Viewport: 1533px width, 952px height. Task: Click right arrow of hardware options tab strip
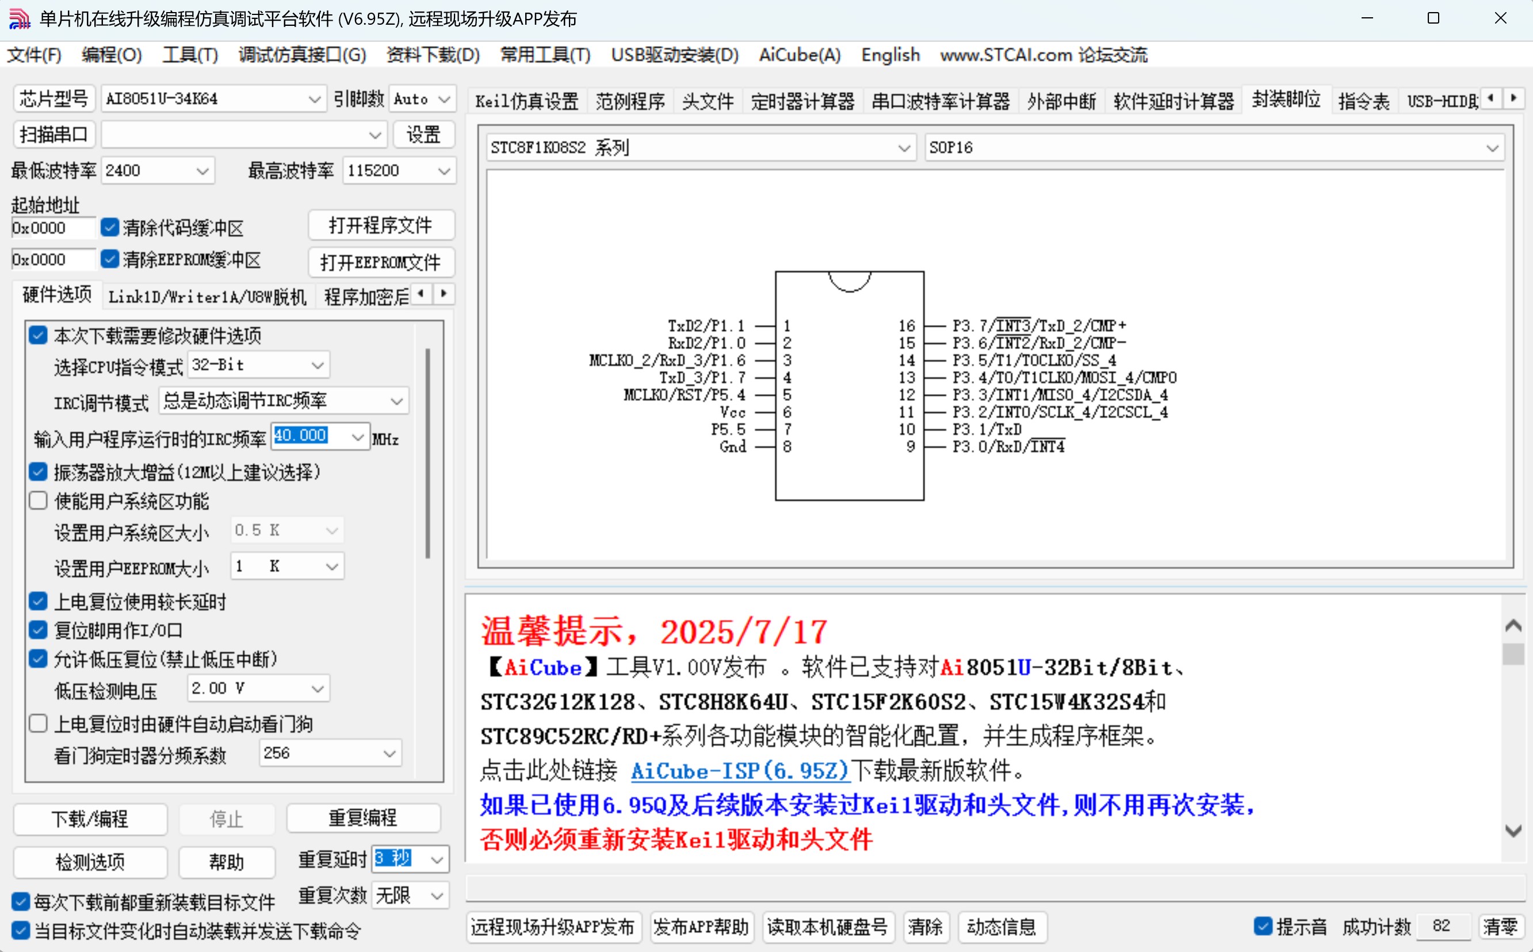(x=444, y=293)
